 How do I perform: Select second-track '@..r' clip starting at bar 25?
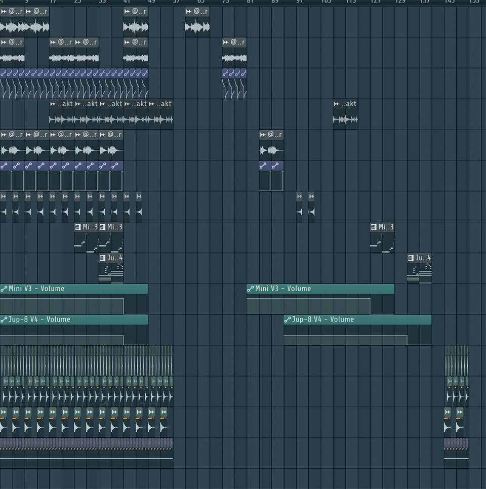click(87, 53)
